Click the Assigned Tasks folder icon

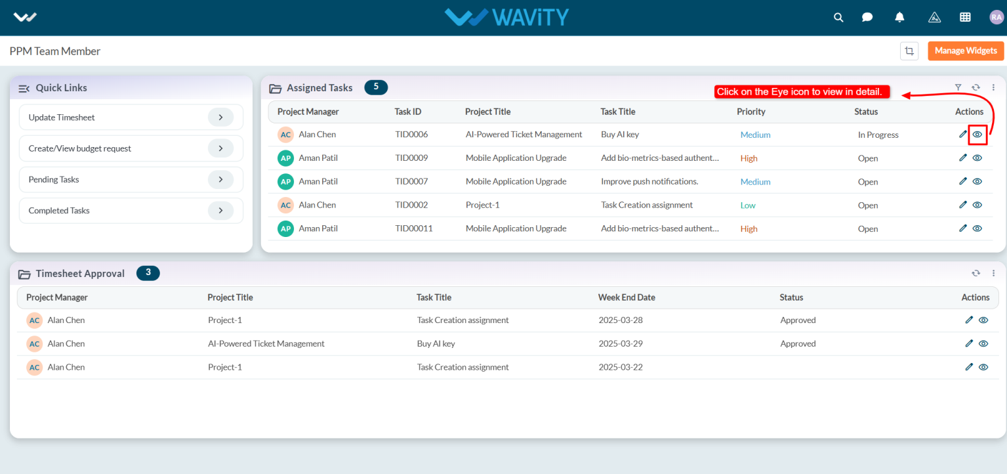point(276,88)
